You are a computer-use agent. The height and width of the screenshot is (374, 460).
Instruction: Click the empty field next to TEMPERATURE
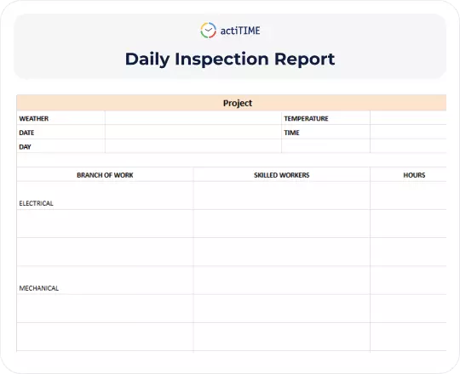point(408,118)
